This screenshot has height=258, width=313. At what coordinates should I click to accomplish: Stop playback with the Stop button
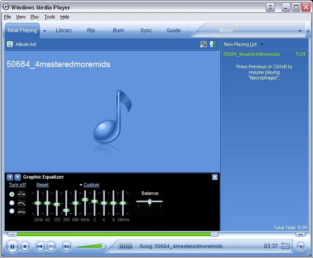pyautogui.click(x=25, y=246)
